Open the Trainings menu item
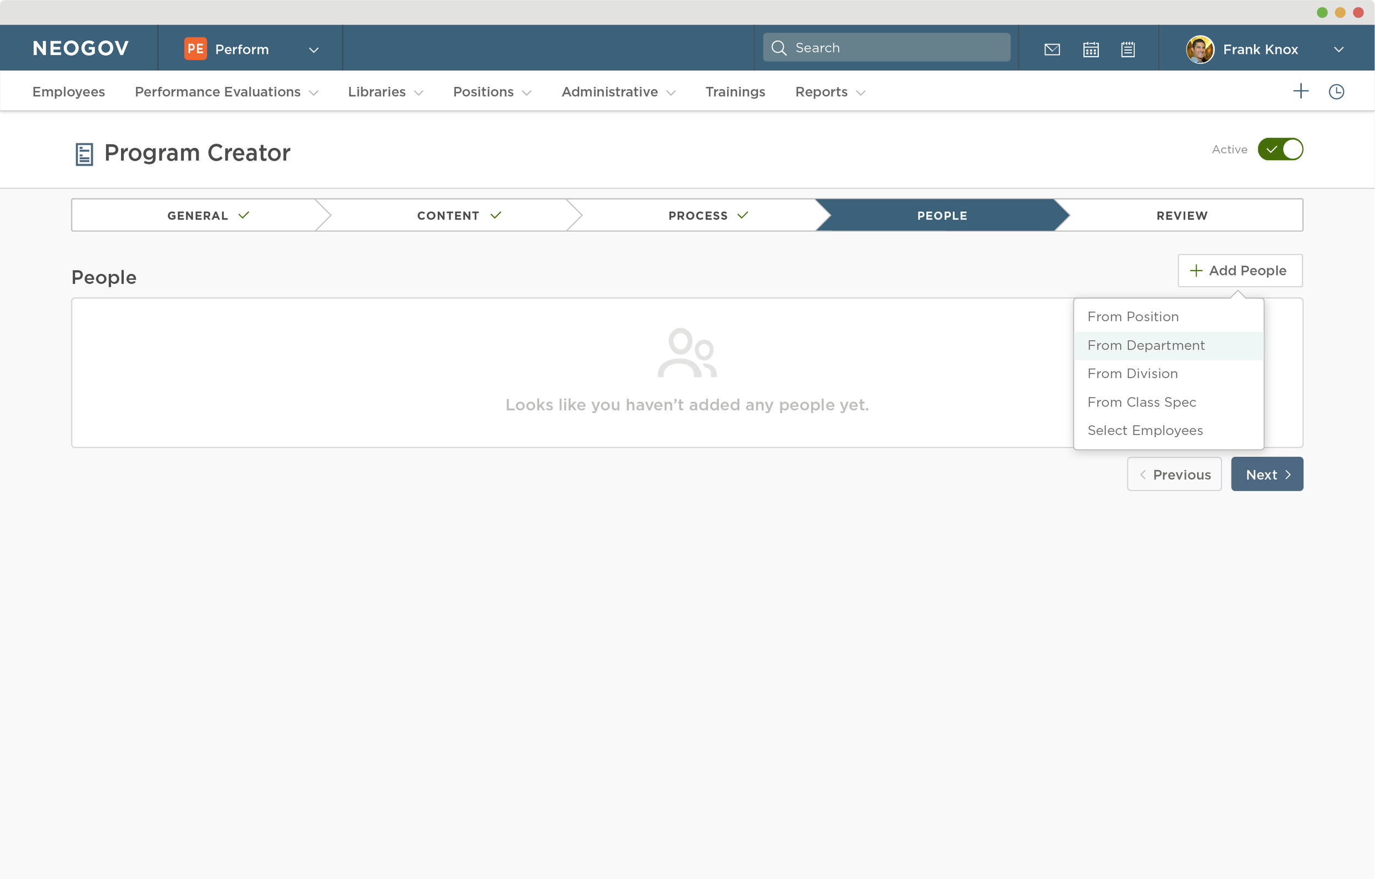 (735, 92)
